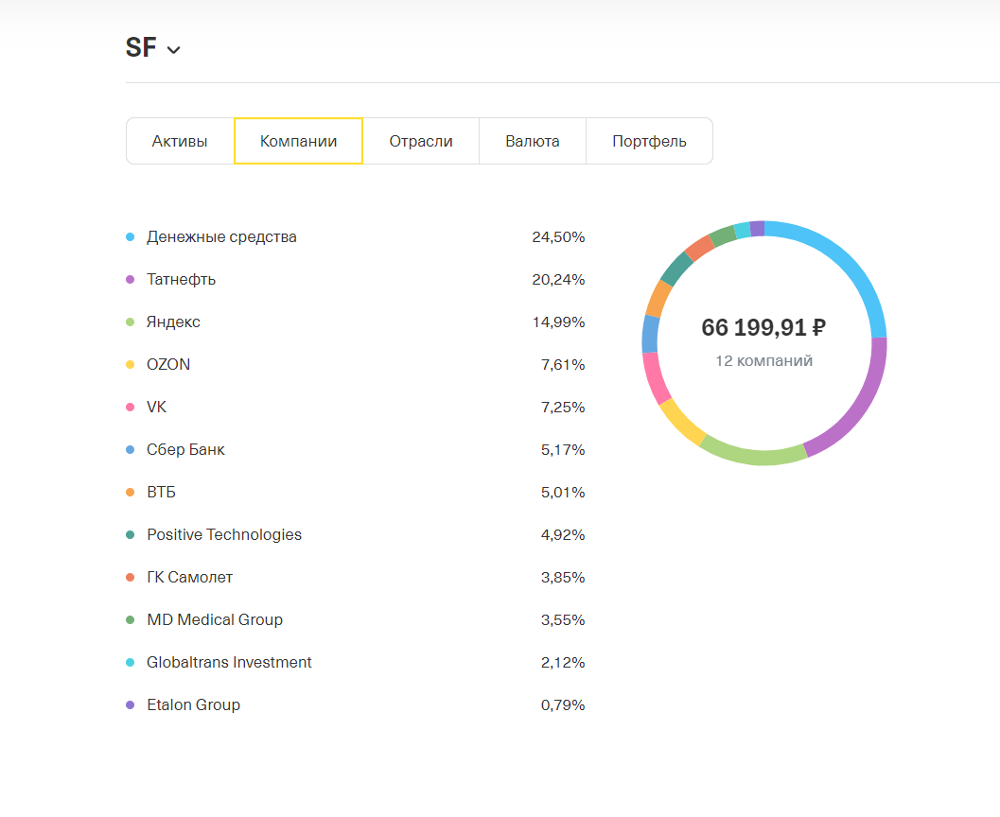Click the 3,85% share value

point(563,578)
